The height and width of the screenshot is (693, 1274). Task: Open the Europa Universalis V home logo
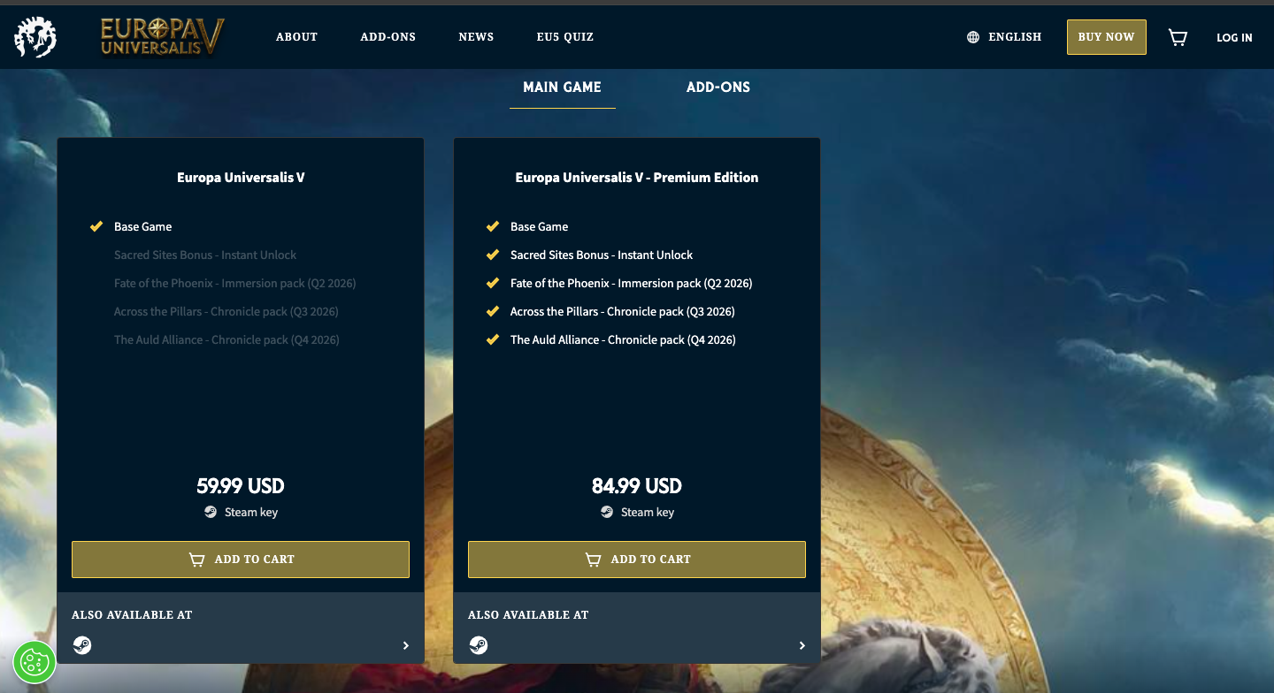click(160, 37)
